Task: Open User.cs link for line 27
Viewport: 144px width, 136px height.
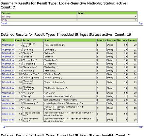Action: [x=6, y=100]
